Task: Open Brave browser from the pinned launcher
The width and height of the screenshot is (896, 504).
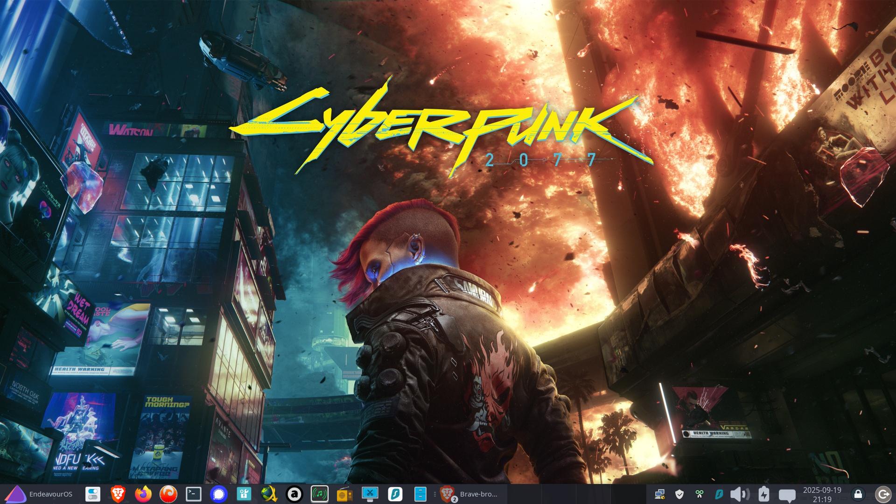Action: click(118, 494)
